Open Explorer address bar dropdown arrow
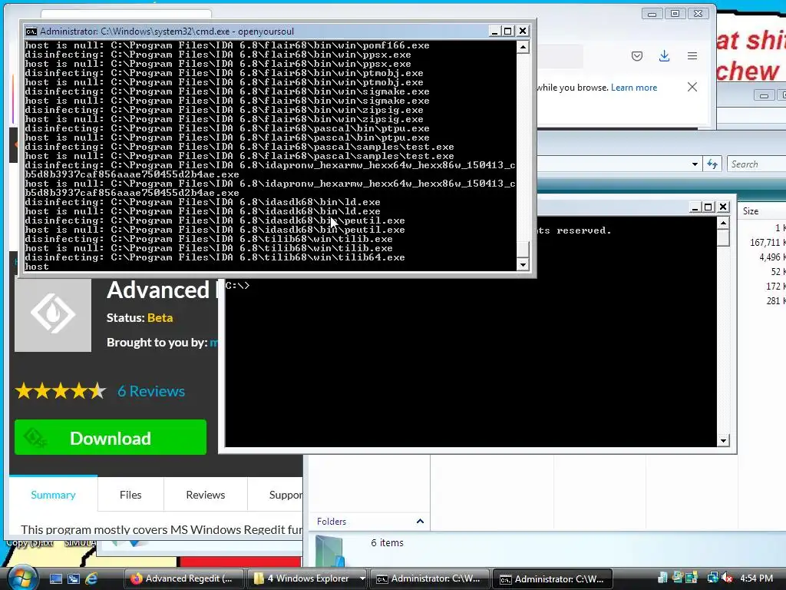 coord(695,164)
